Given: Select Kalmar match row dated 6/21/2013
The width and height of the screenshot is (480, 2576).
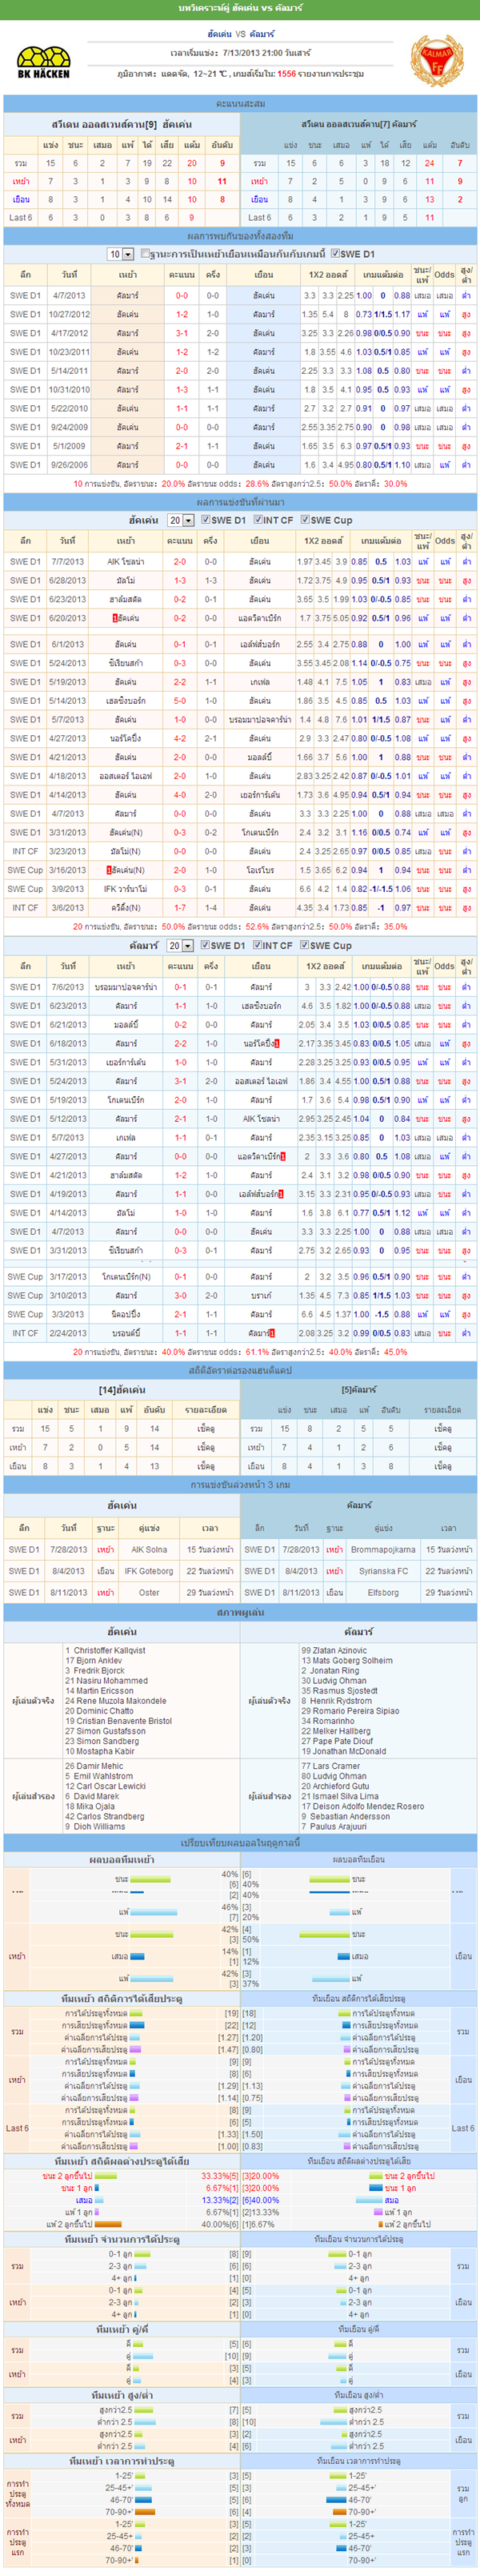Looking at the screenshot, I should tap(240, 1025).
